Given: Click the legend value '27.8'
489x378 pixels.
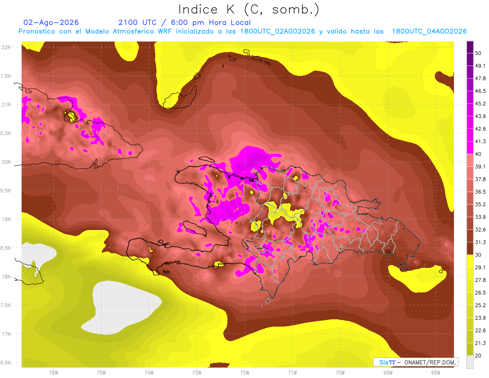Looking at the screenshot, I should point(481,280).
